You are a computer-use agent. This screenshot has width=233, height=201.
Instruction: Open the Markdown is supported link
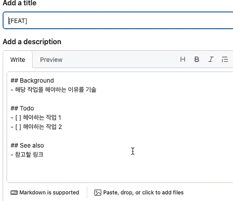[45, 193]
